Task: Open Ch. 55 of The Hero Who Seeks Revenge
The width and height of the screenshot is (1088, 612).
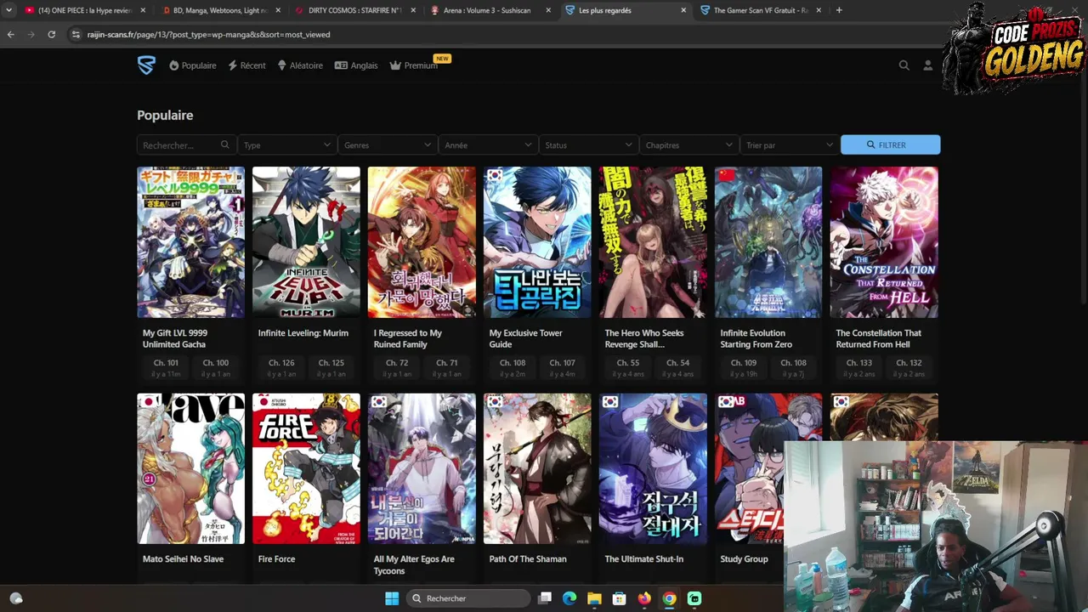Action: 628,367
